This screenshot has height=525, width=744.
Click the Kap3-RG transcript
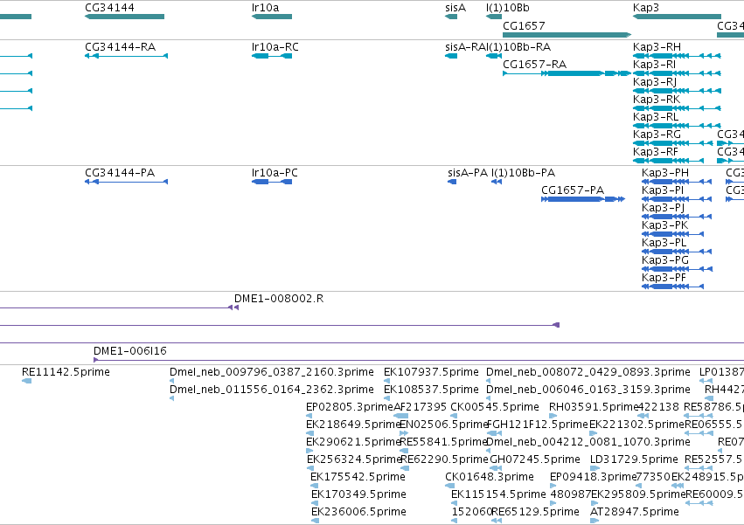(673, 143)
